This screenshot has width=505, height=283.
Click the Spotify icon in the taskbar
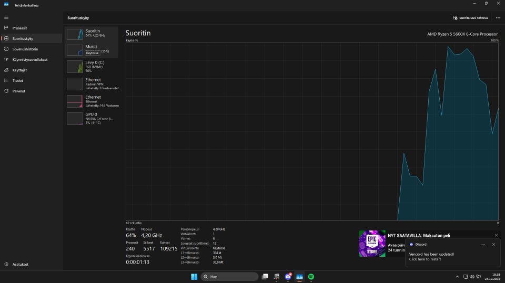tap(311, 277)
